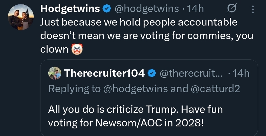Click the truncated @therecruit... handle
266x136 pixels.
click(191, 74)
